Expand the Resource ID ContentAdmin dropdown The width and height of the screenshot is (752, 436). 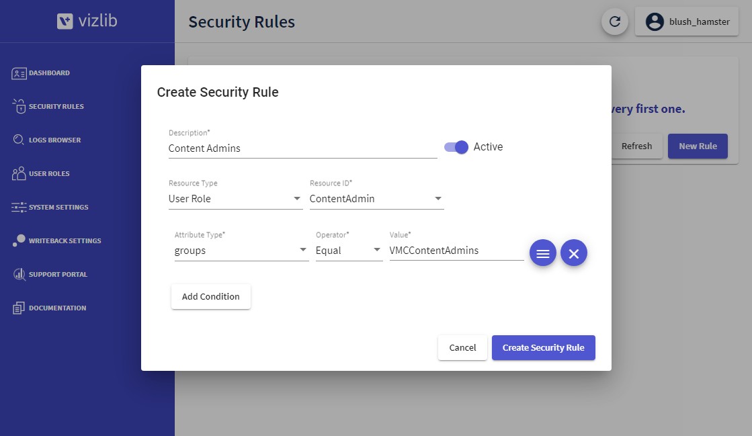(x=376, y=199)
